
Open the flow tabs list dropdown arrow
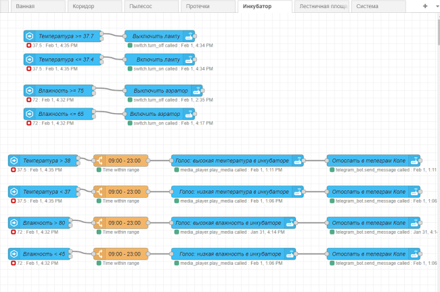click(x=435, y=6)
